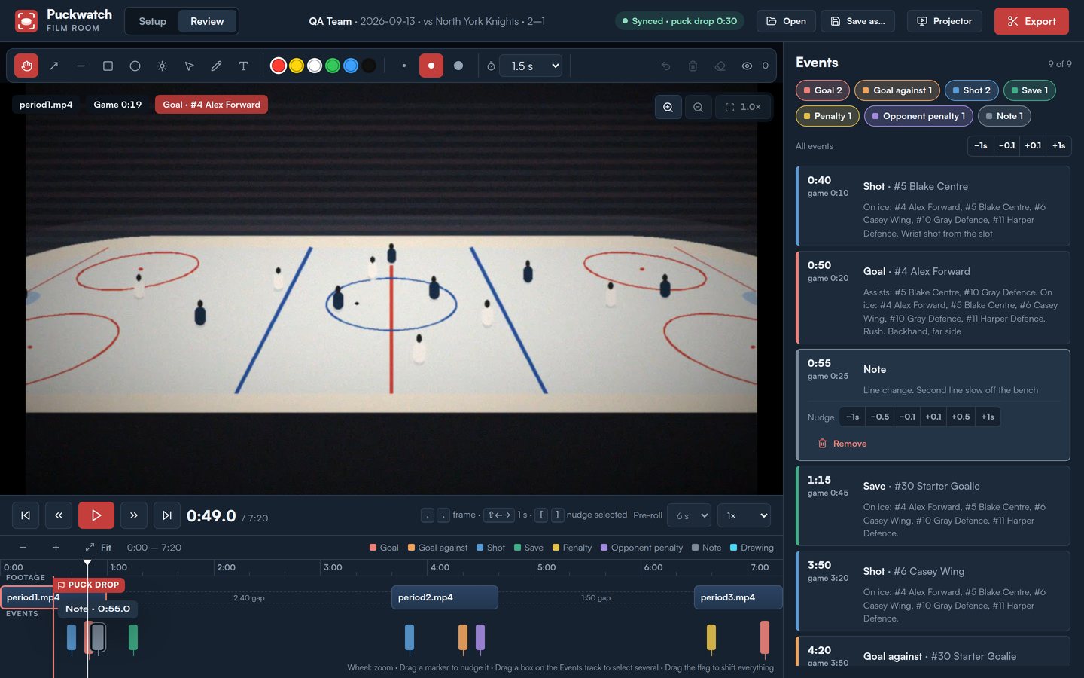1084x678 pixels.
Task: Jump to the start of footage
Action: 26,515
